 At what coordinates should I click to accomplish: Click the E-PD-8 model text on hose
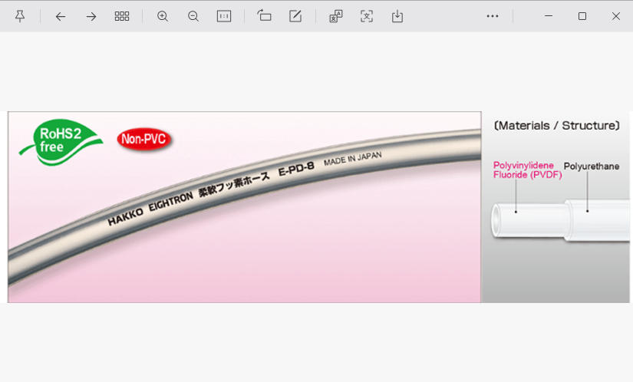coord(296,170)
